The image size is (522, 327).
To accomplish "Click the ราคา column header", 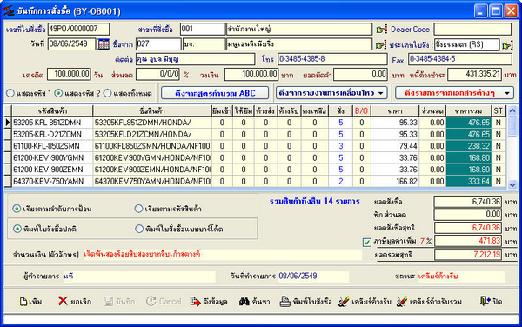I will 395,110.
